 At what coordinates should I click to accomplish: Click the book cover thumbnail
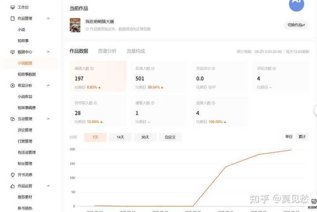point(75,25)
